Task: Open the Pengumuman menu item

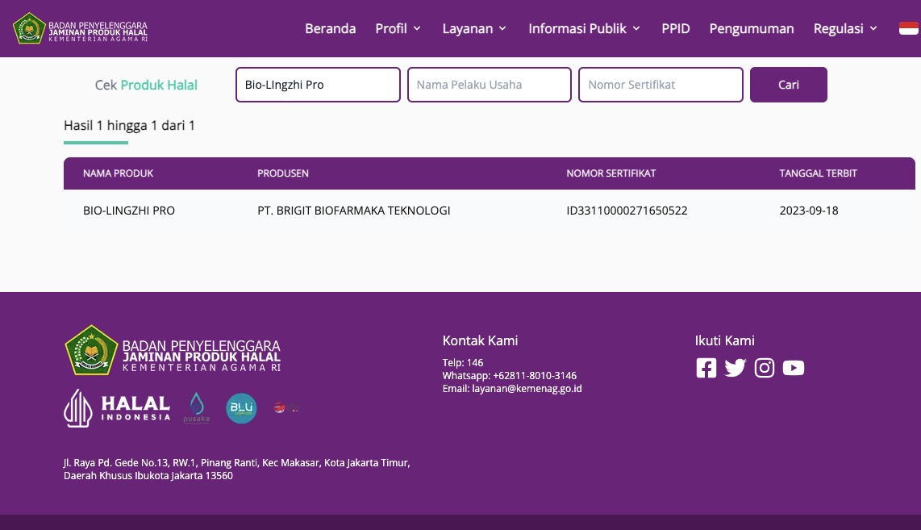Action: coord(752,28)
